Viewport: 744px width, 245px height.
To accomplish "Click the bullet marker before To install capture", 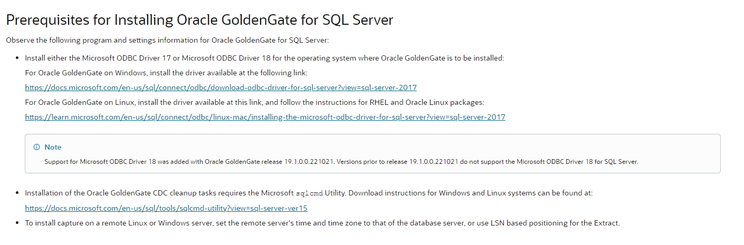I will (x=18, y=223).
